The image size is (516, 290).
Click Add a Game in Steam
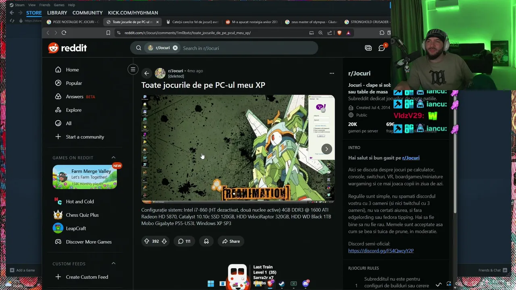[23, 270]
